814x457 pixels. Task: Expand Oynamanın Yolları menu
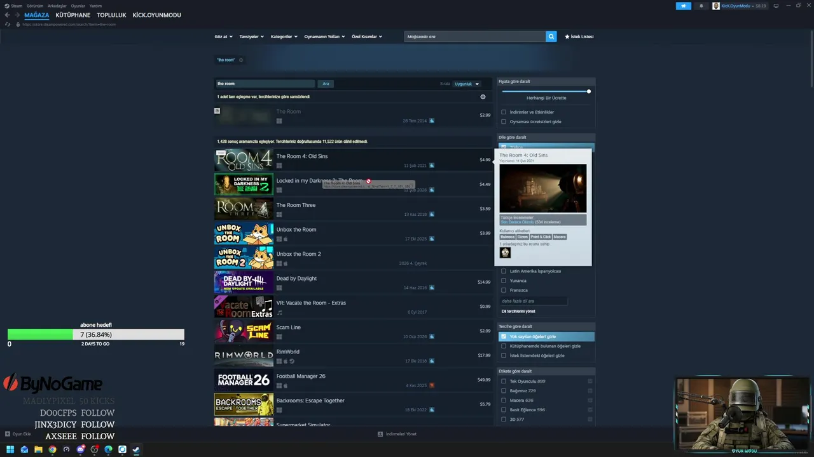pyautogui.click(x=324, y=36)
